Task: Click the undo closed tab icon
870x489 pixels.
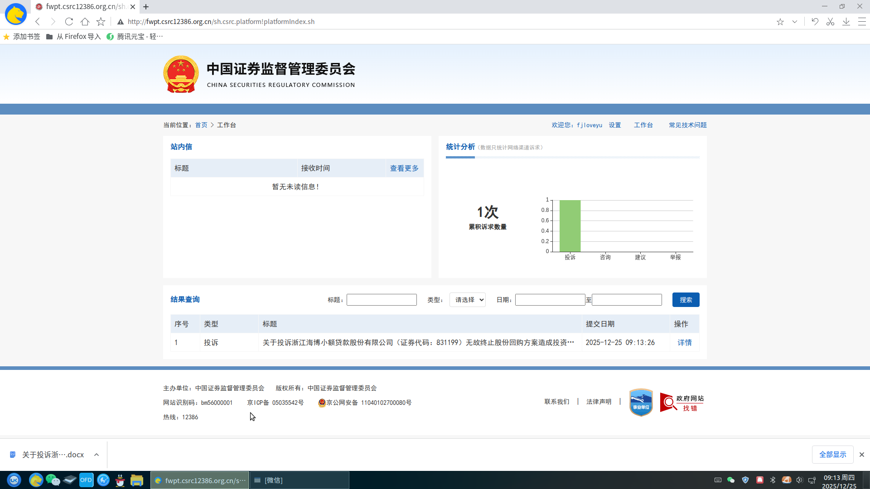Action: tap(815, 22)
